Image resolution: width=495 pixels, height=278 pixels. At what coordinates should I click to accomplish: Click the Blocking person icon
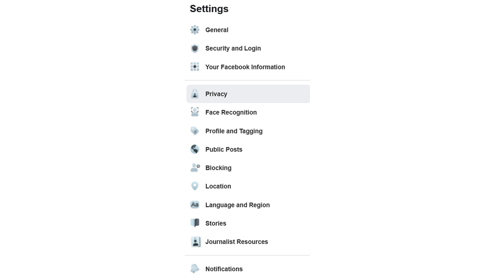(195, 168)
